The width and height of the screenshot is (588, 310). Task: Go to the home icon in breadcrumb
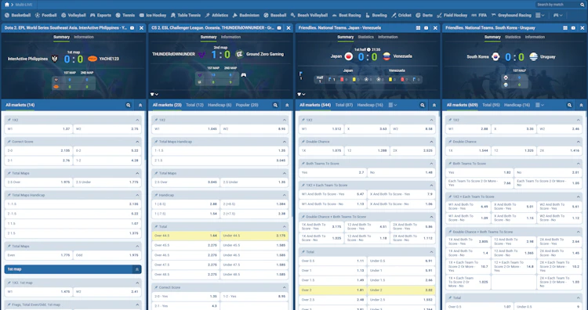click(x=7, y=5)
